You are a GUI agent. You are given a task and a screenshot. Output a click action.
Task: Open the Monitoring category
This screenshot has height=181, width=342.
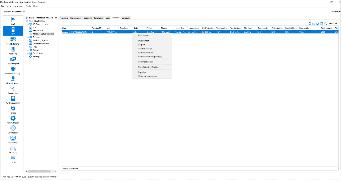point(13,140)
